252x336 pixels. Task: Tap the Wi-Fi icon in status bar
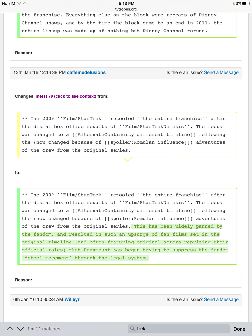point(19,3)
